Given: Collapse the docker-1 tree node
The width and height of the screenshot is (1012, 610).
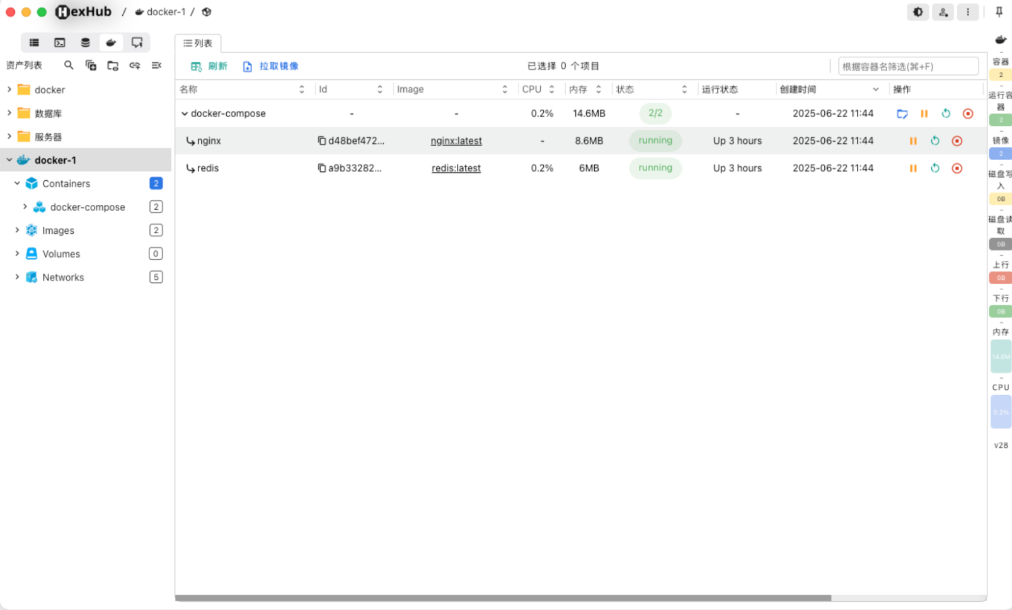Looking at the screenshot, I should tap(9, 160).
